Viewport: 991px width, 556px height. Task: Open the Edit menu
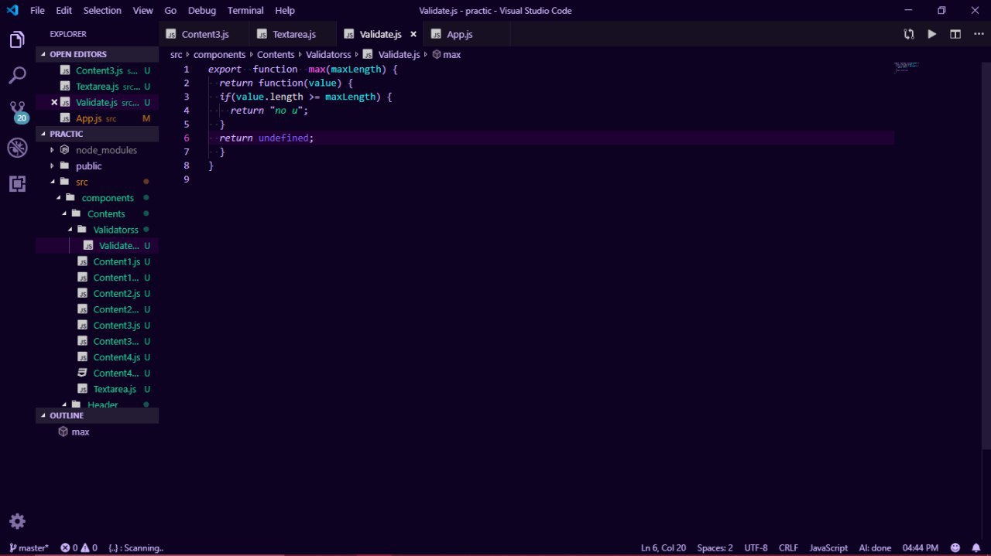(x=64, y=11)
